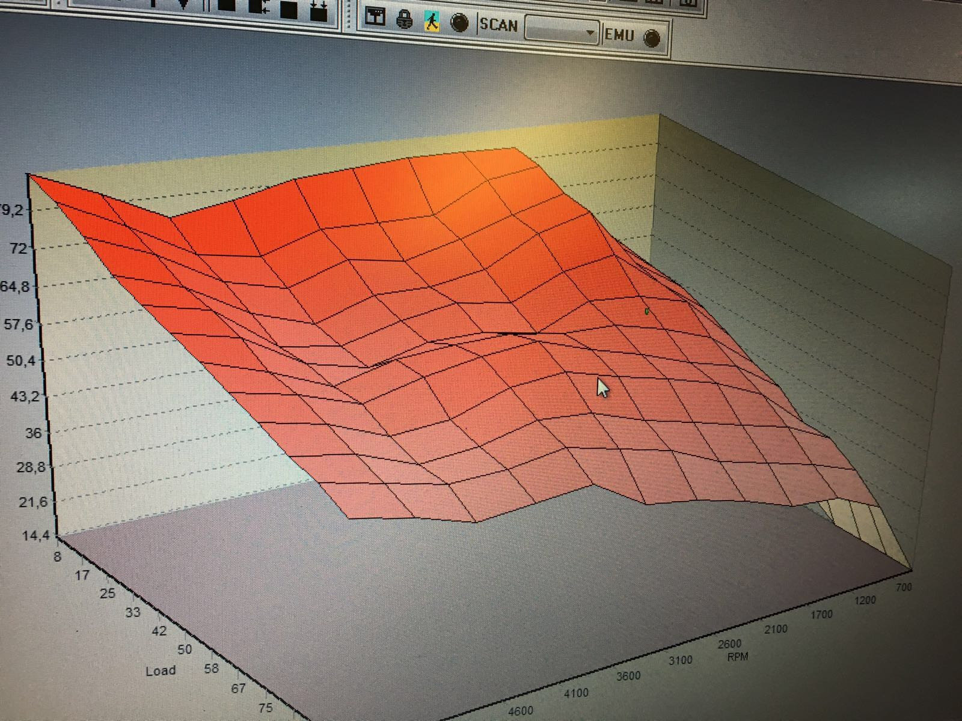This screenshot has width=962, height=721.
Task: Click the EMU label in the toolbar
Action: click(619, 35)
